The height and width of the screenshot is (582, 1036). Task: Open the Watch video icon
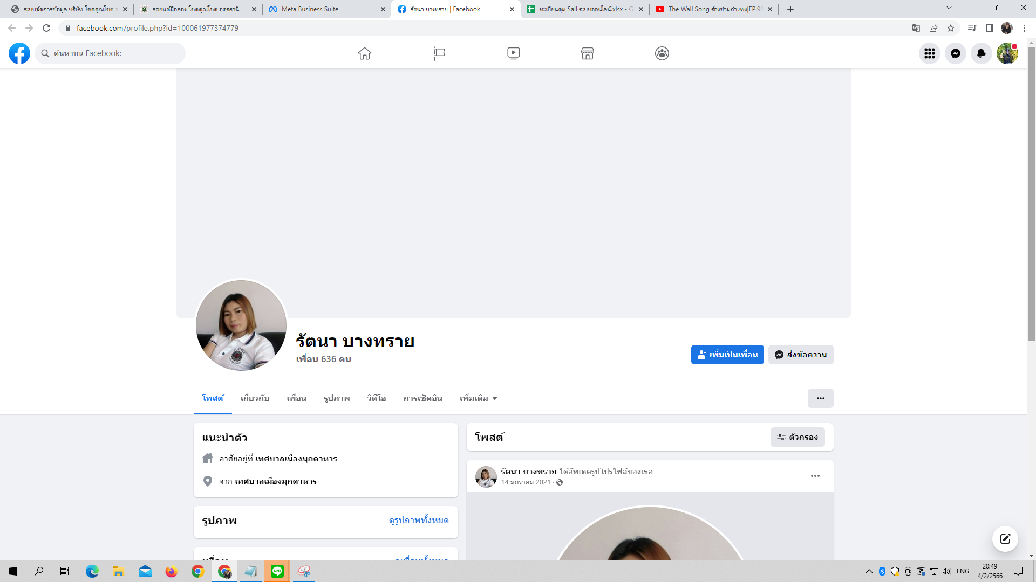tap(513, 53)
